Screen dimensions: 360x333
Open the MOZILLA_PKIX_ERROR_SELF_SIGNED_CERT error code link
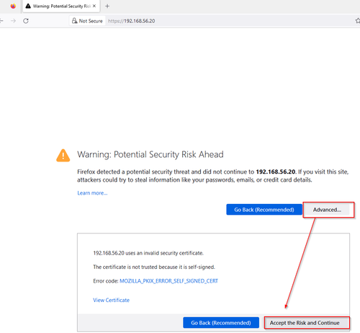click(x=168, y=281)
